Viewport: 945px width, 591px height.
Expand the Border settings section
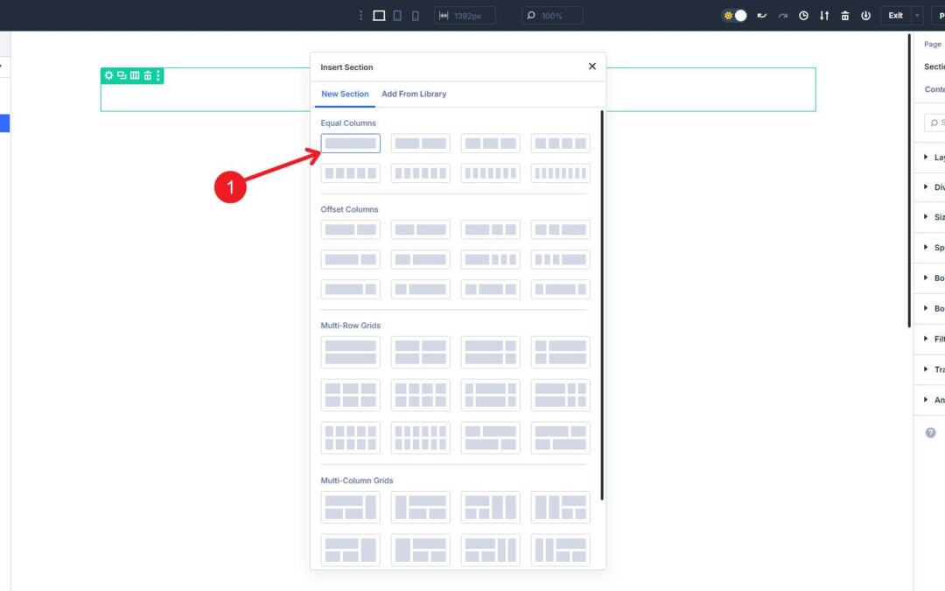coord(939,278)
